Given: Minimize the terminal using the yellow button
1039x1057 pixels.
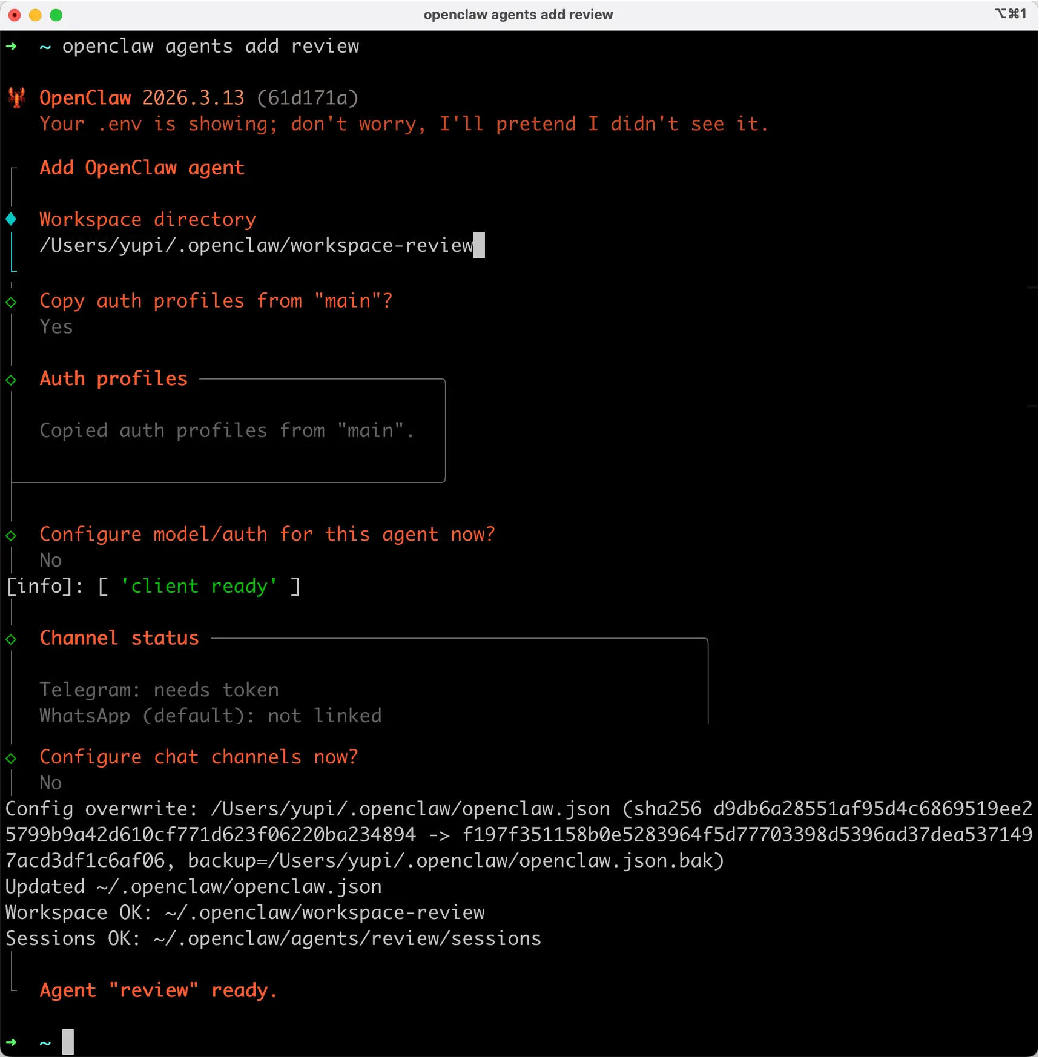Looking at the screenshot, I should (x=35, y=15).
